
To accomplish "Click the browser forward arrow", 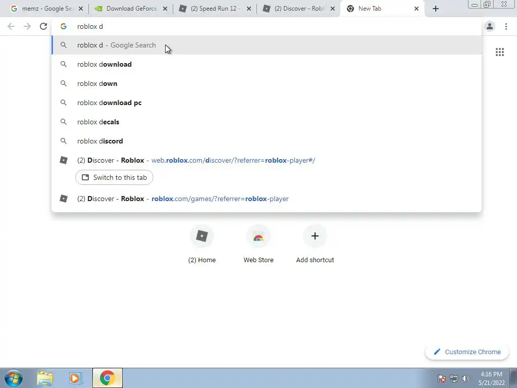I will point(27,26).
